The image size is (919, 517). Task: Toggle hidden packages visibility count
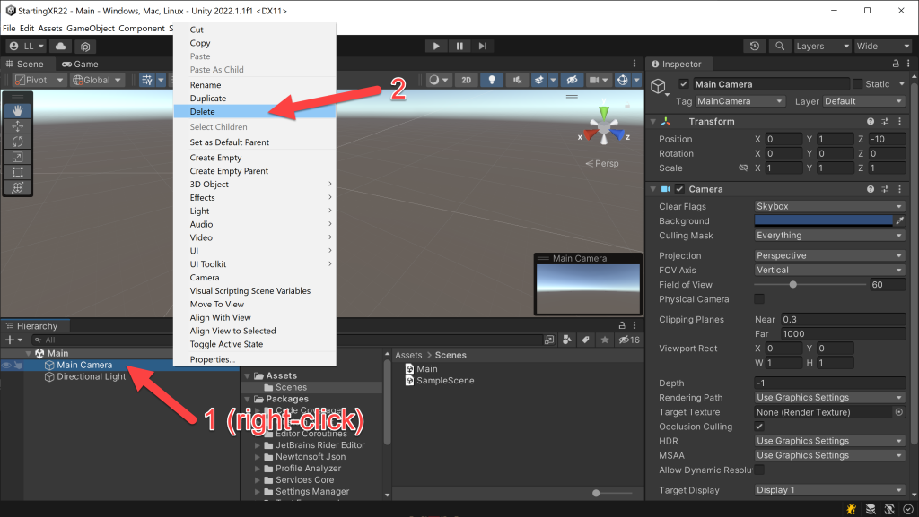tap(629, 340)
